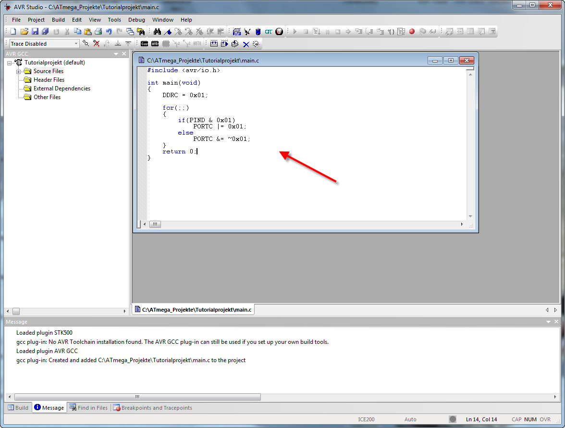Click the Paste clipboard icon

point(87,32)
